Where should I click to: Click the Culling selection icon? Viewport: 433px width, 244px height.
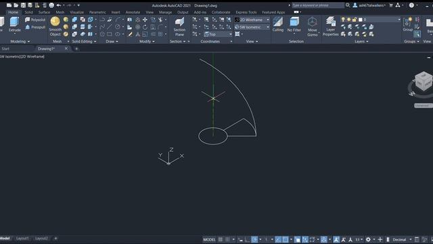point(278,24)
